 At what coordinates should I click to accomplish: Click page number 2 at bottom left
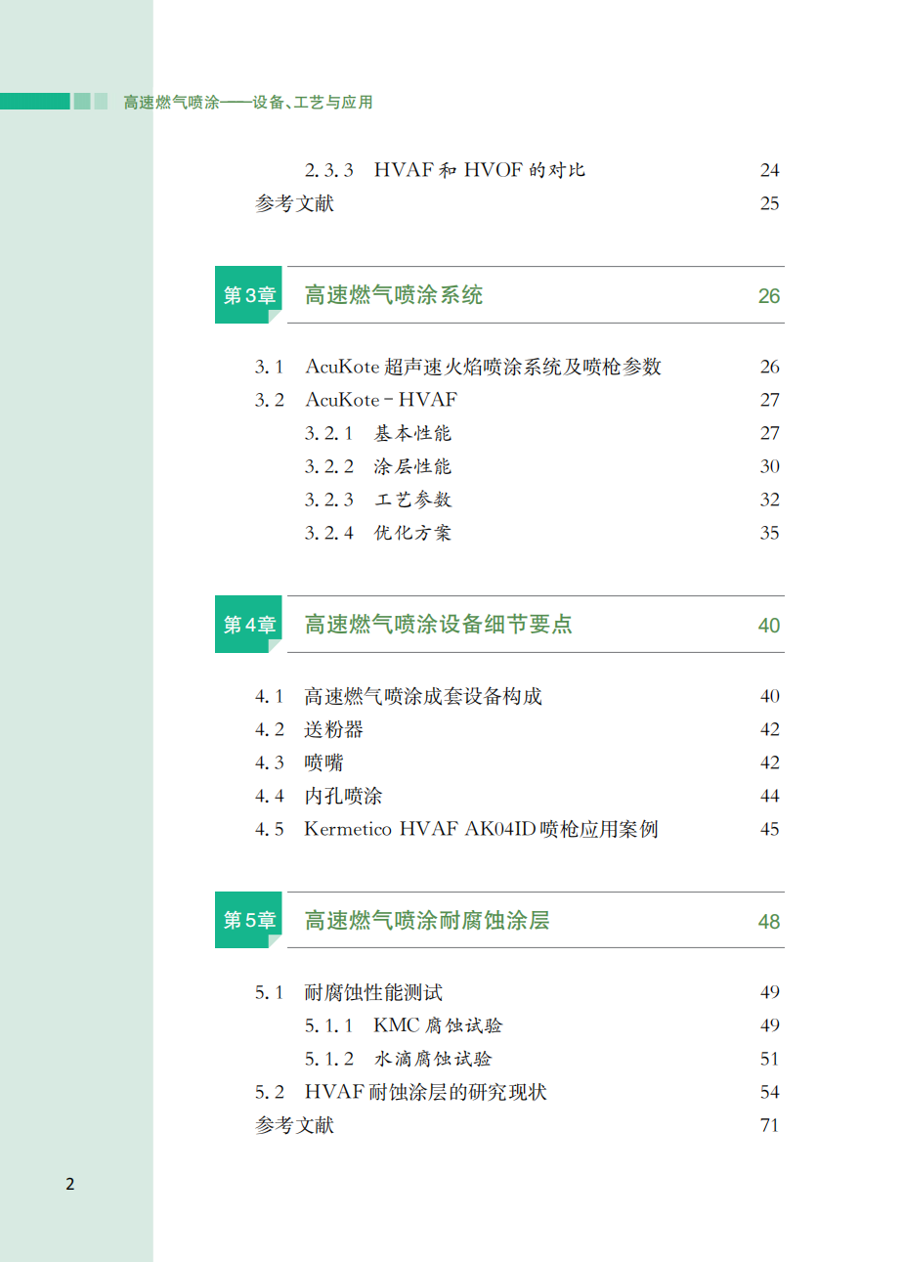(x=69, y=1185)
